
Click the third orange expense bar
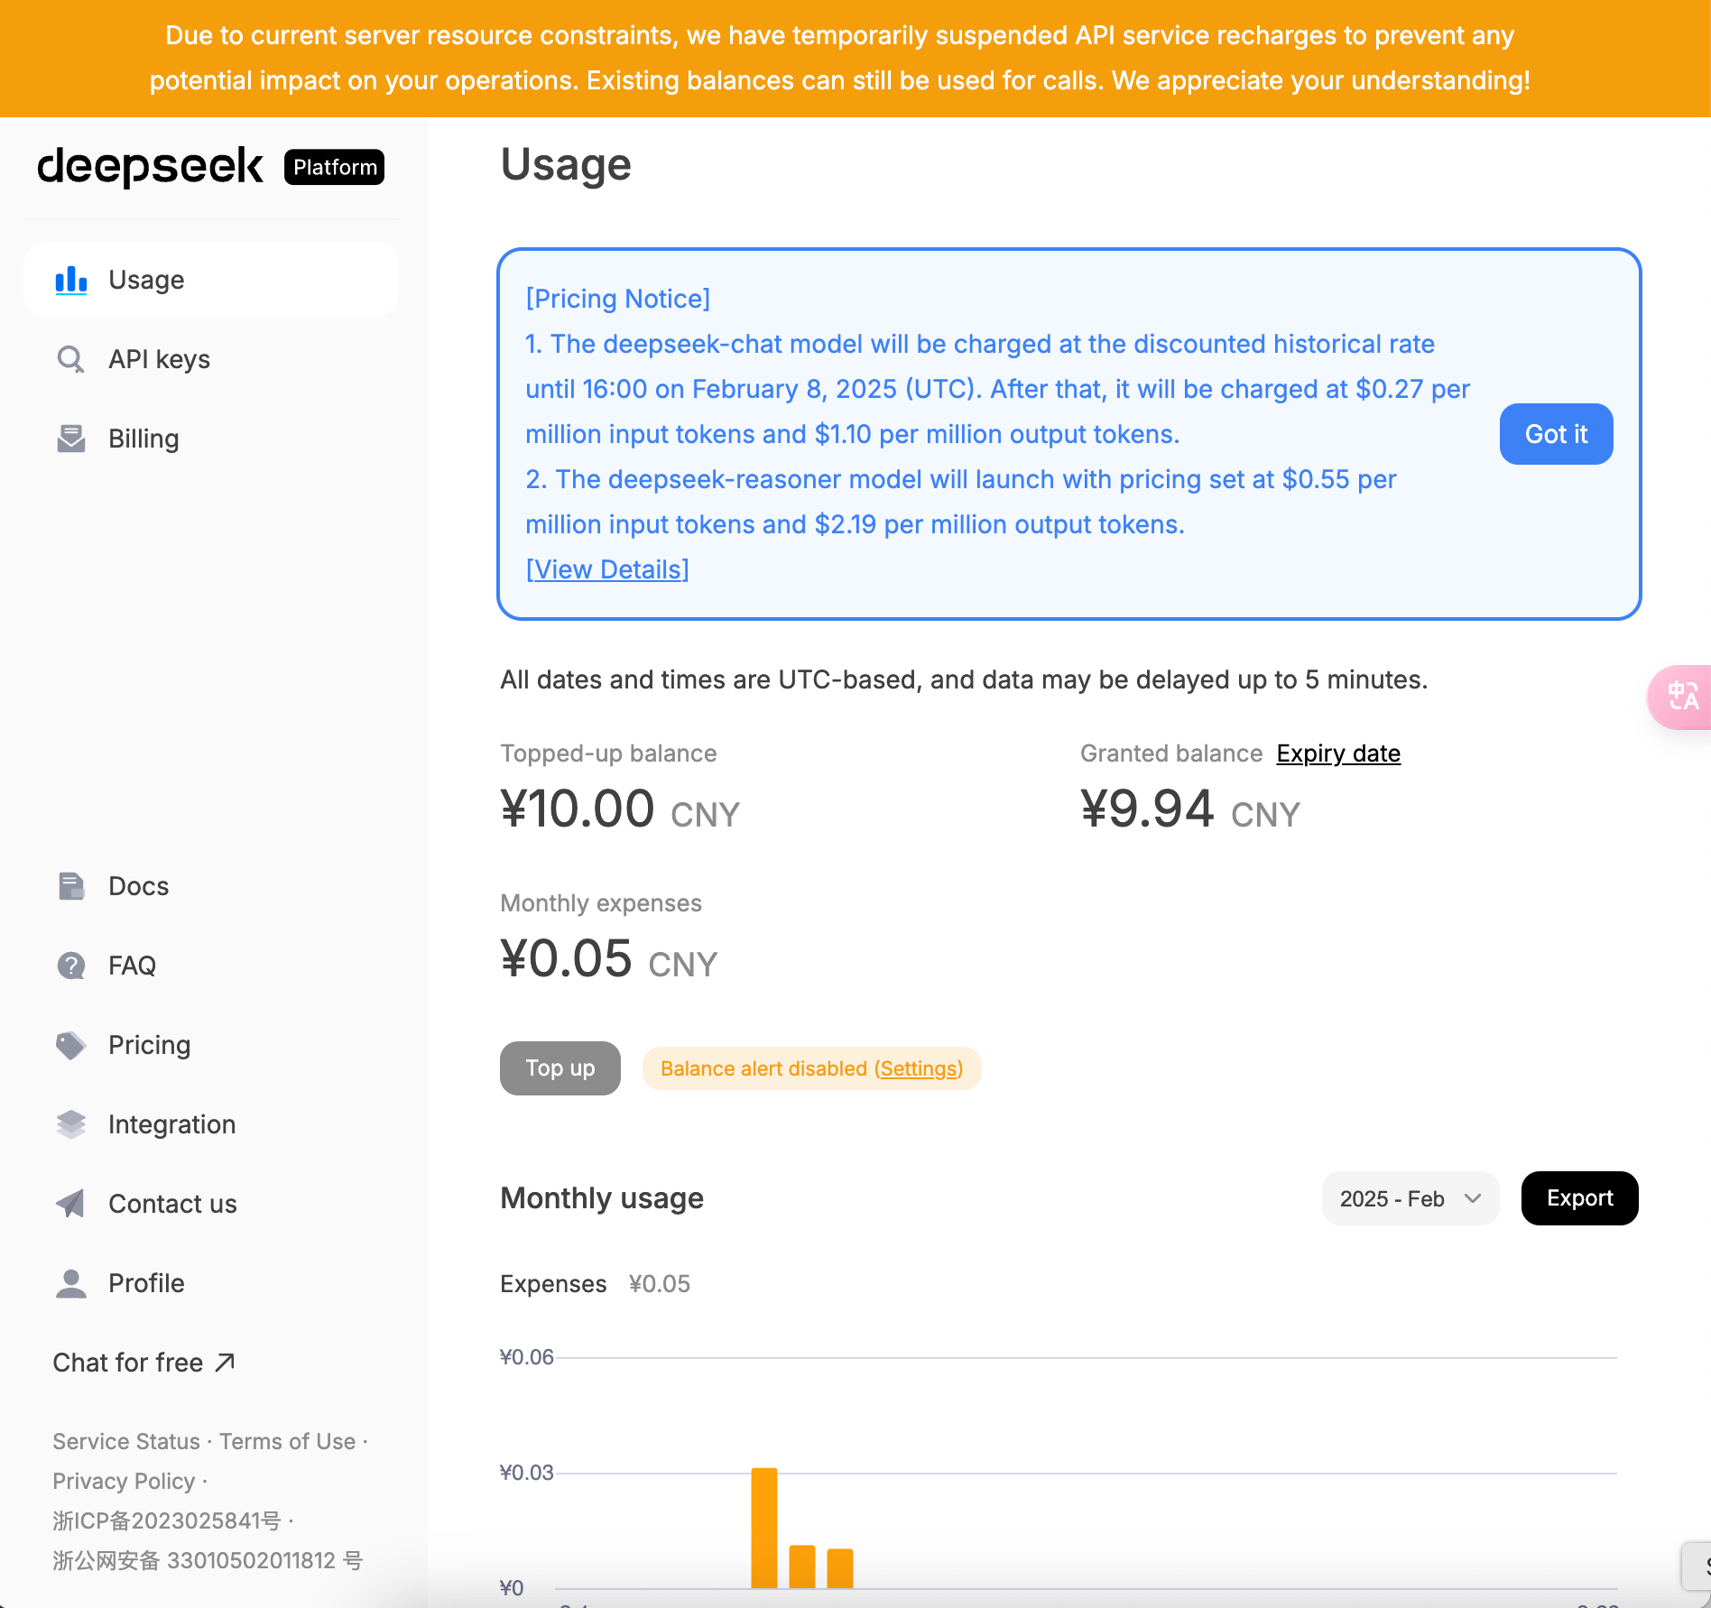click(840, 1568)
